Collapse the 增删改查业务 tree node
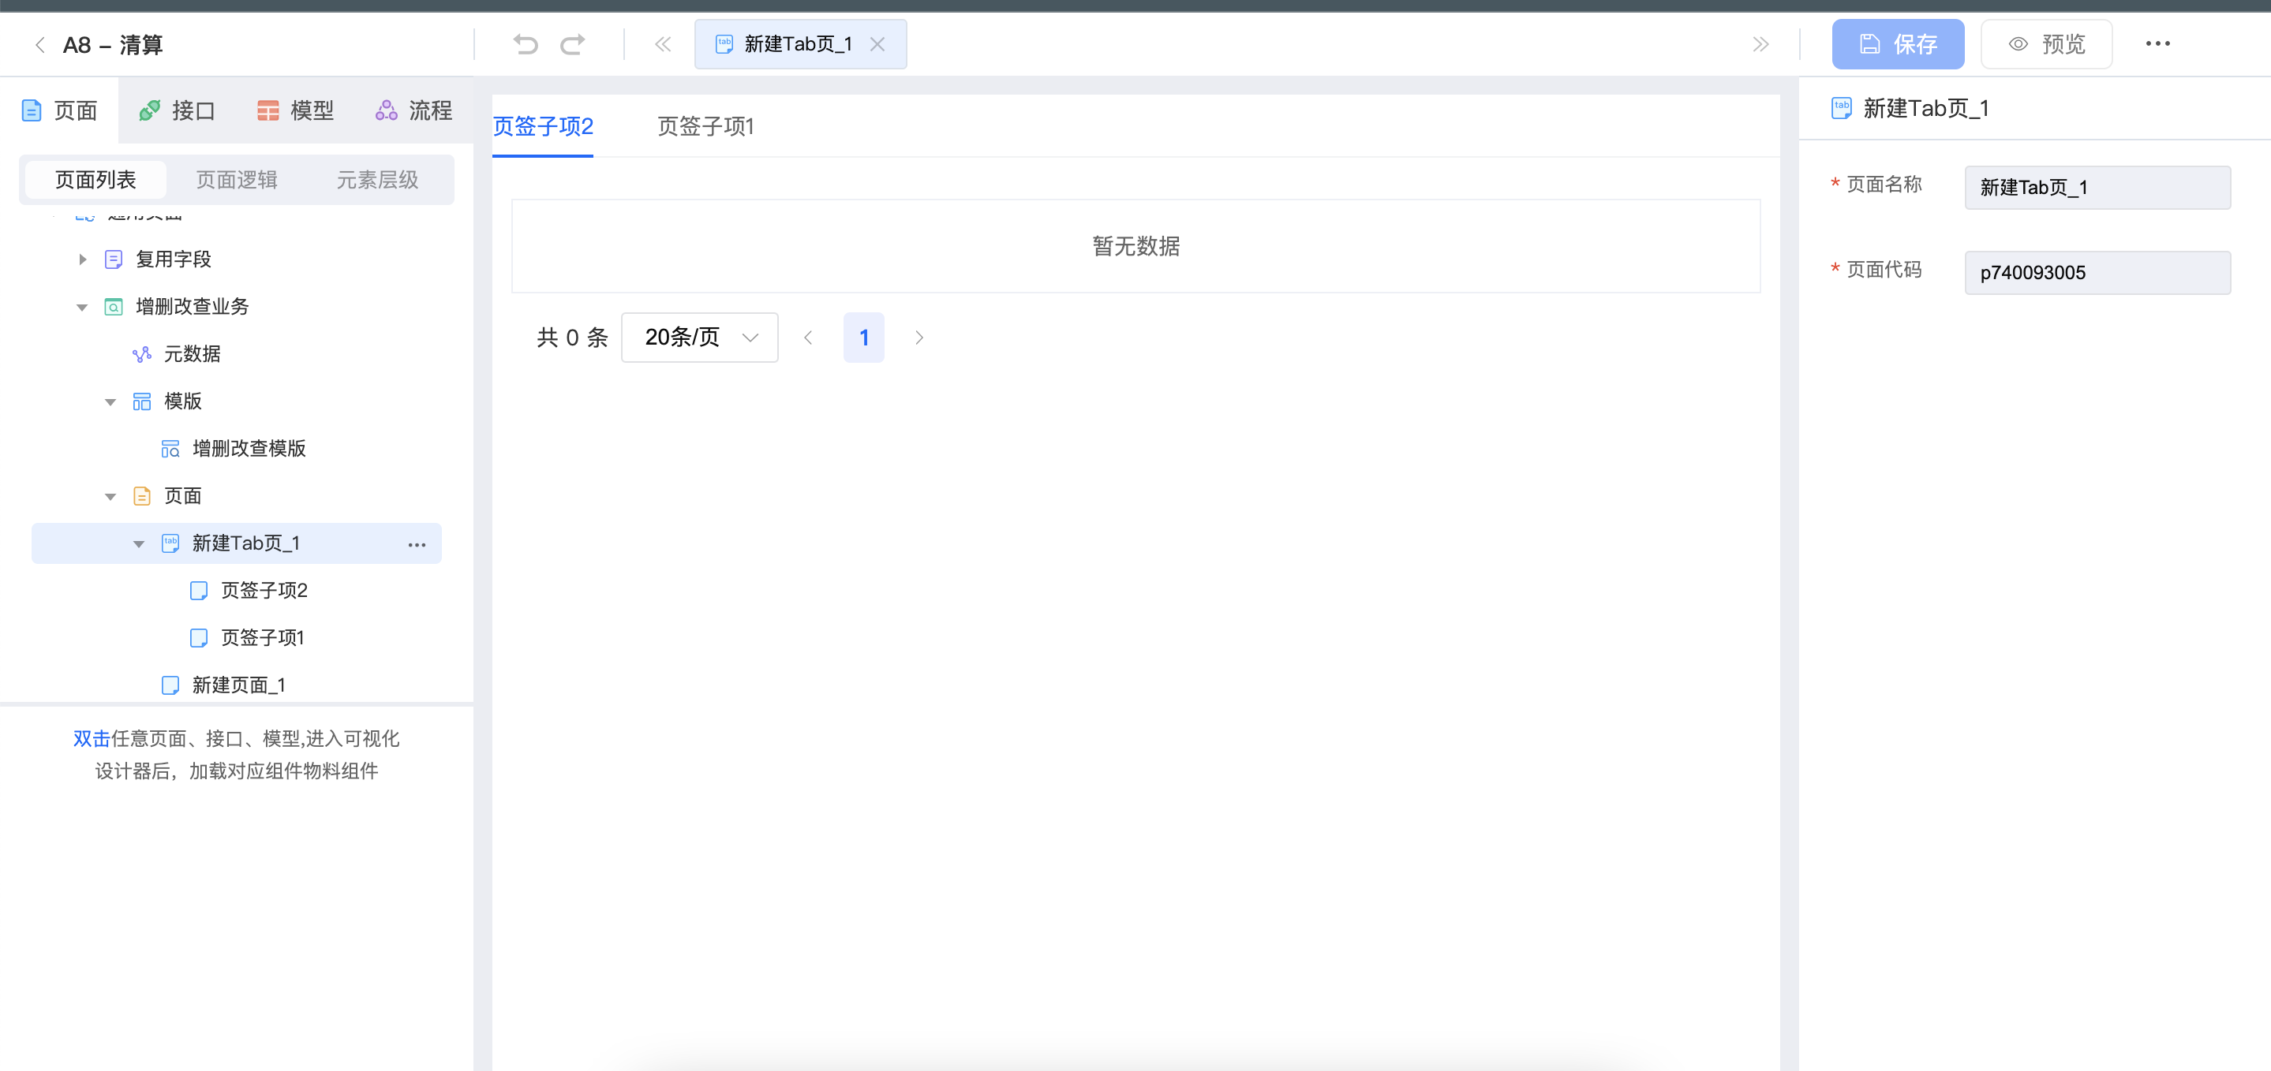This screenshot has height=1071, width=2271. tap(82, 307)
